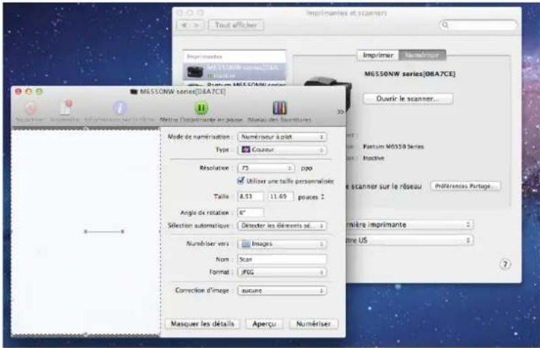Click the help question mark button
The width and height of the screenshot is (540, 348).
coord(505,264)
